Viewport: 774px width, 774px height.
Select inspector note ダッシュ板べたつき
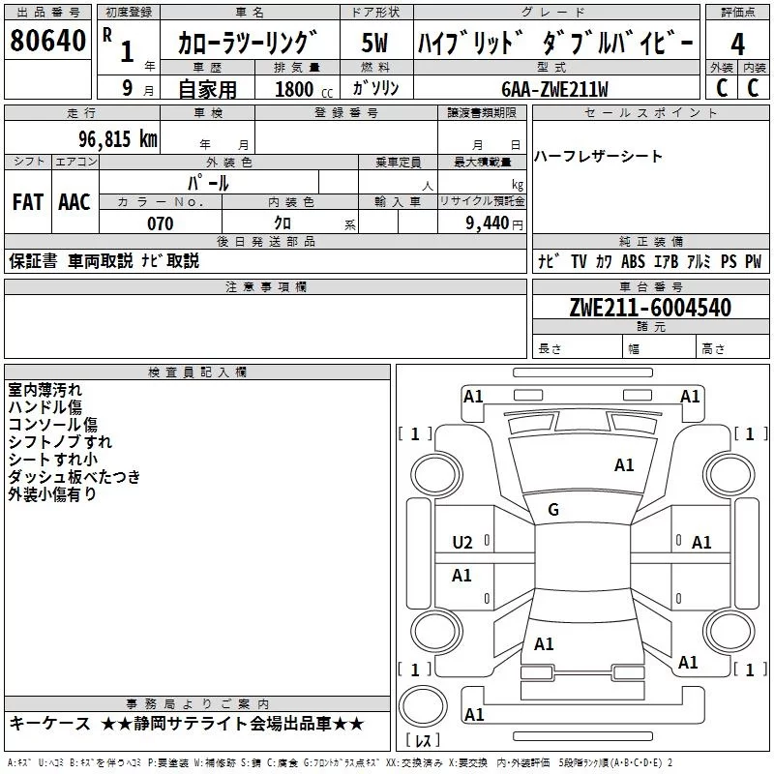click(x=74, y=476)
